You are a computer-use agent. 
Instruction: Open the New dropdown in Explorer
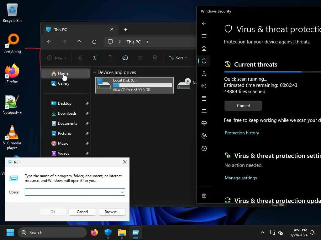[57, 58]
